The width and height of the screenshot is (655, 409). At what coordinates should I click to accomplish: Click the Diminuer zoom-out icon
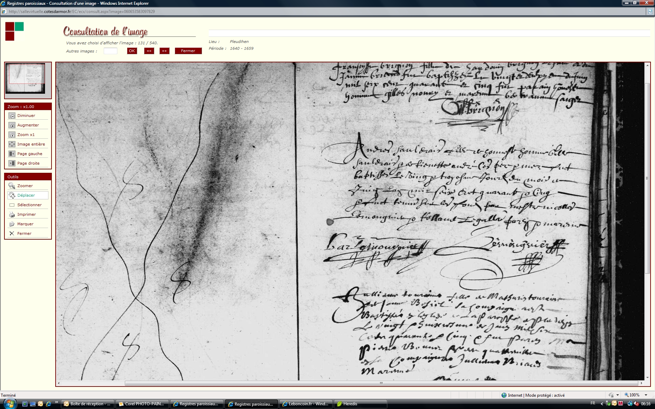[12, 116]
